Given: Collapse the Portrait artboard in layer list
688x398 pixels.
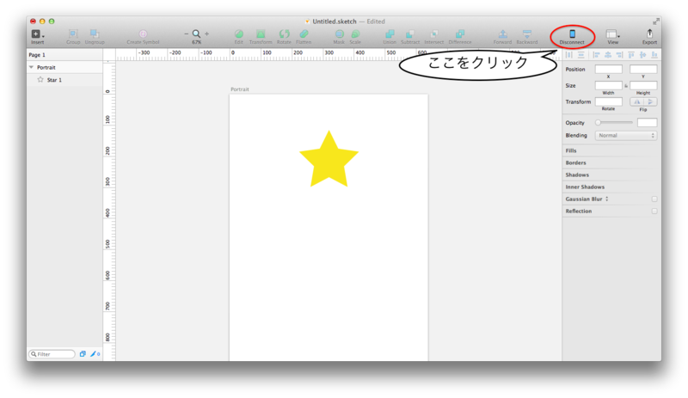Looking at the screenshot, I should (31, 67).
